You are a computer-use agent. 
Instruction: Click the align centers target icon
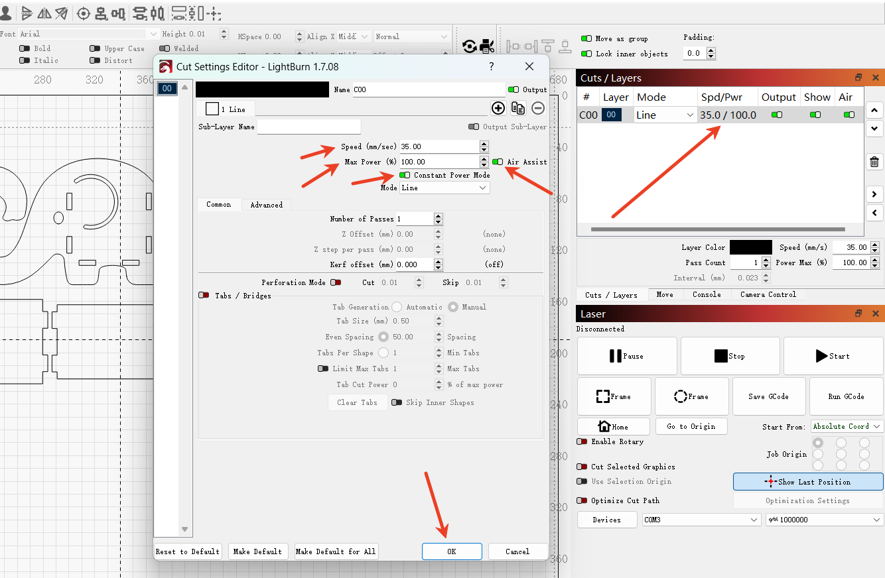[83, 13]
